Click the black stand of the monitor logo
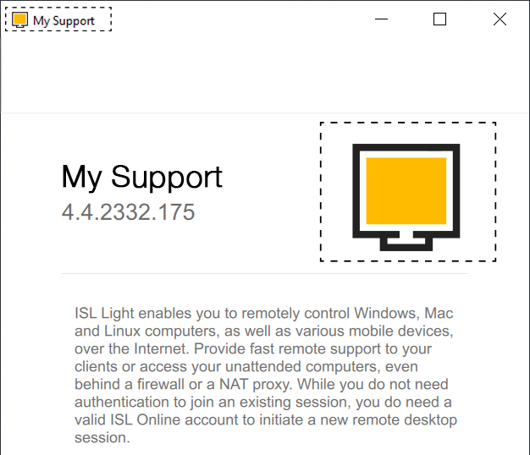Screen dimensions: 530x455 point(406,241)
